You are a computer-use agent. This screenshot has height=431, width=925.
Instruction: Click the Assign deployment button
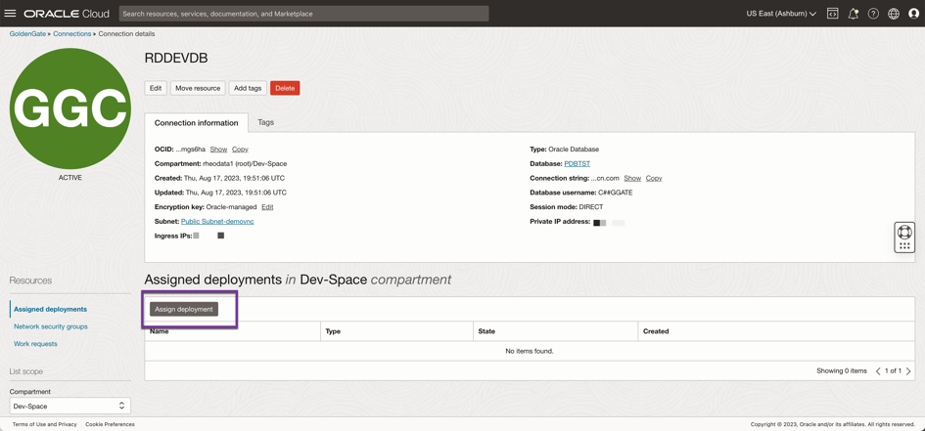pos(184,309)
